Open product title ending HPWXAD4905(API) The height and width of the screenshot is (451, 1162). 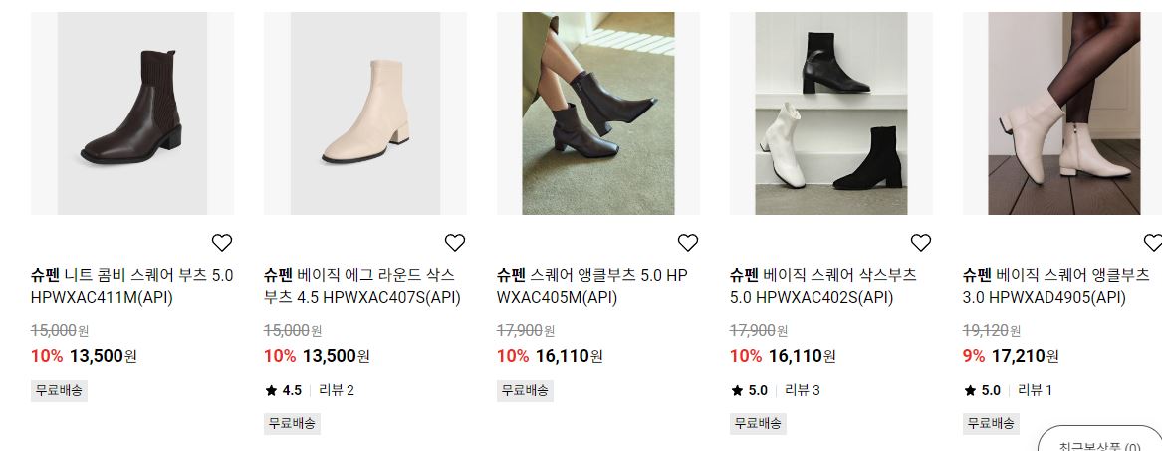[1056, 286]
